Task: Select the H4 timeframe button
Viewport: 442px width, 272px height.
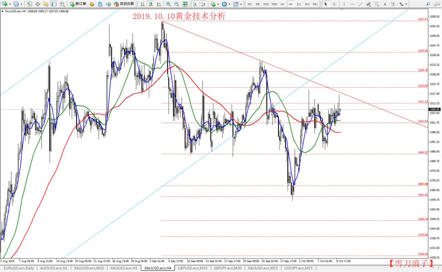Action: point(290,4)
